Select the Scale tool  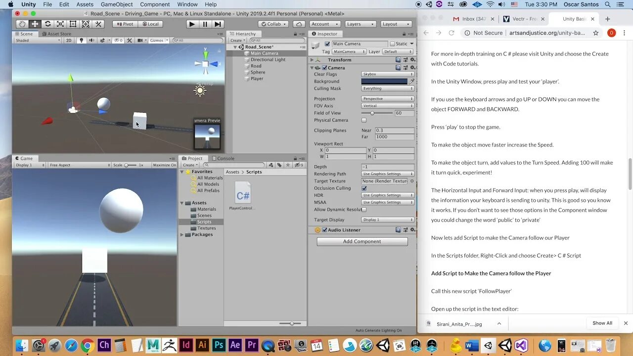[x=60, y=24]
